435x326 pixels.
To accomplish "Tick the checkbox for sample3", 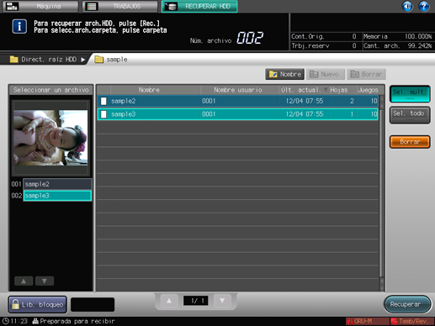I will pos(103,114).
